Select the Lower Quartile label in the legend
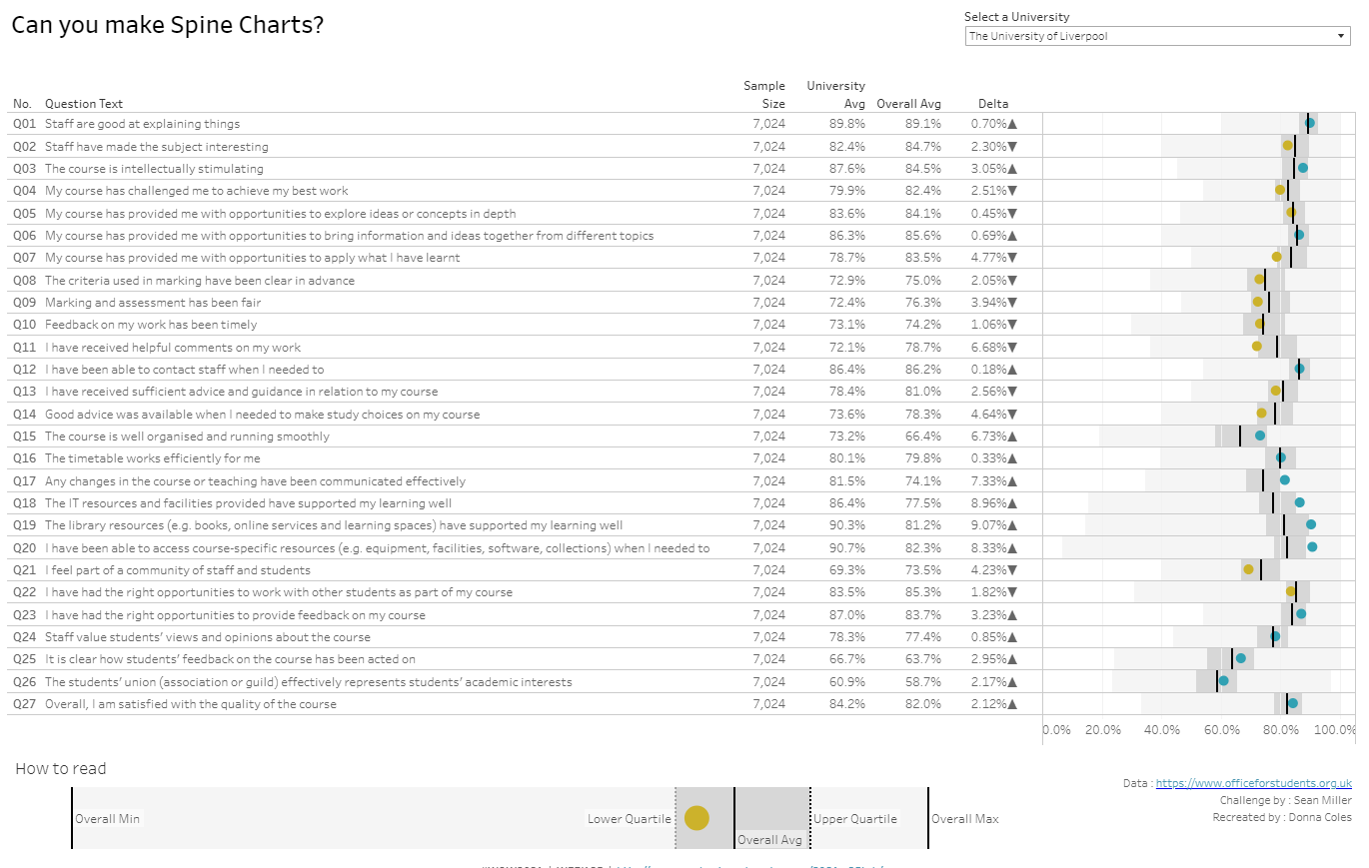 click(x=629, y=818)
